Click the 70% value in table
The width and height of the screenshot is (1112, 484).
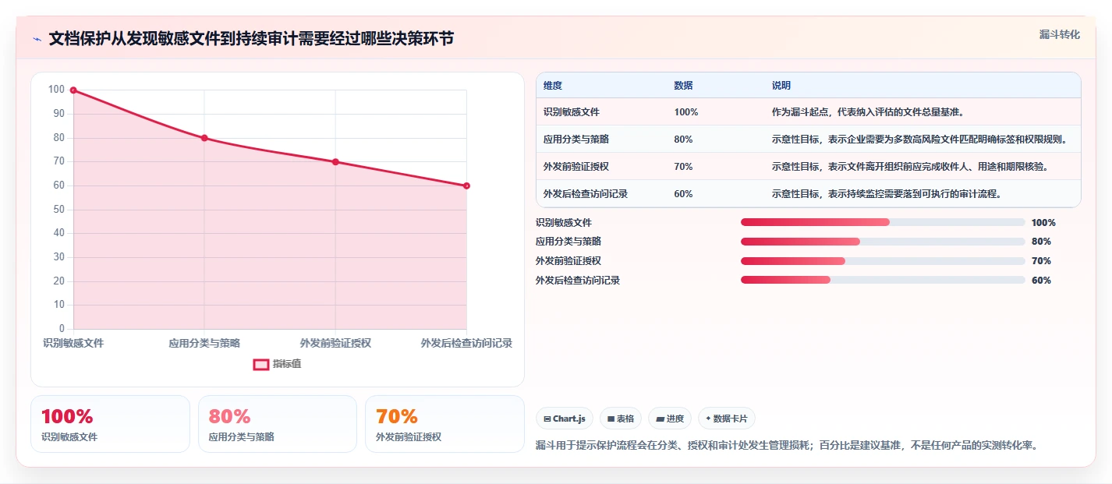pyautogui.click(x=683, y=167)
